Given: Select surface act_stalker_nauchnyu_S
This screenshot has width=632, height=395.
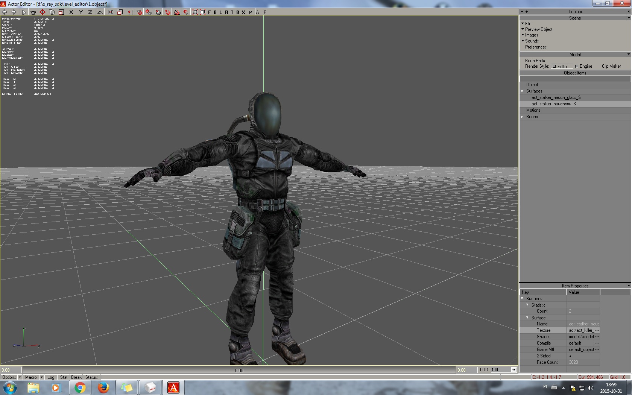Looking at the screenshot, I should point(553,104).
